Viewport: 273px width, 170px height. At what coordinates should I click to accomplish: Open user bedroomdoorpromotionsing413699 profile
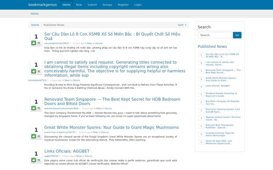tap(61, 108)
